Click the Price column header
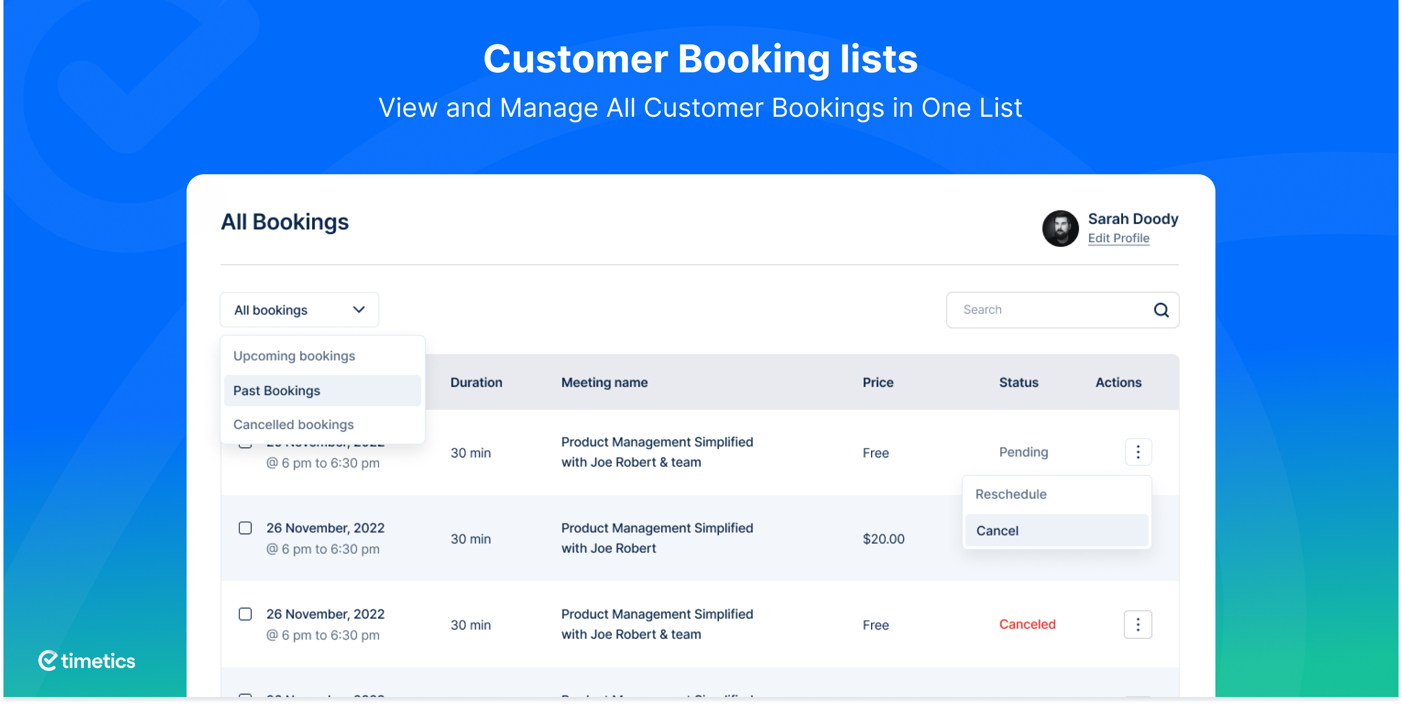 [x=878, y=382]
